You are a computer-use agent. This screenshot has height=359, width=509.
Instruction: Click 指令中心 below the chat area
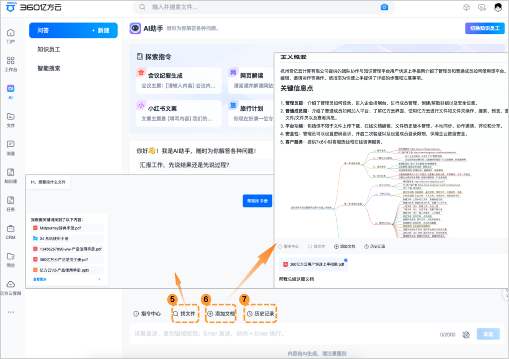click(147, 314)
